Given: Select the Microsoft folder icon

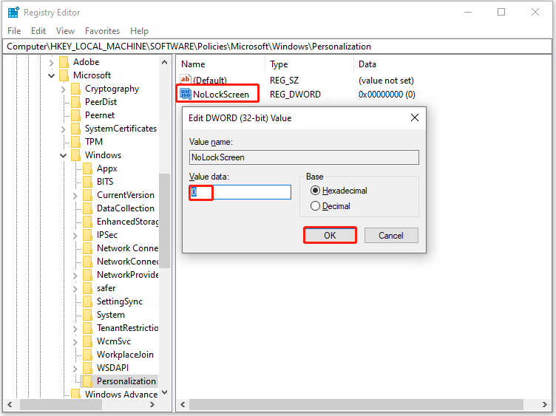Looking at the screenshot, I should (x=64, y=75).
